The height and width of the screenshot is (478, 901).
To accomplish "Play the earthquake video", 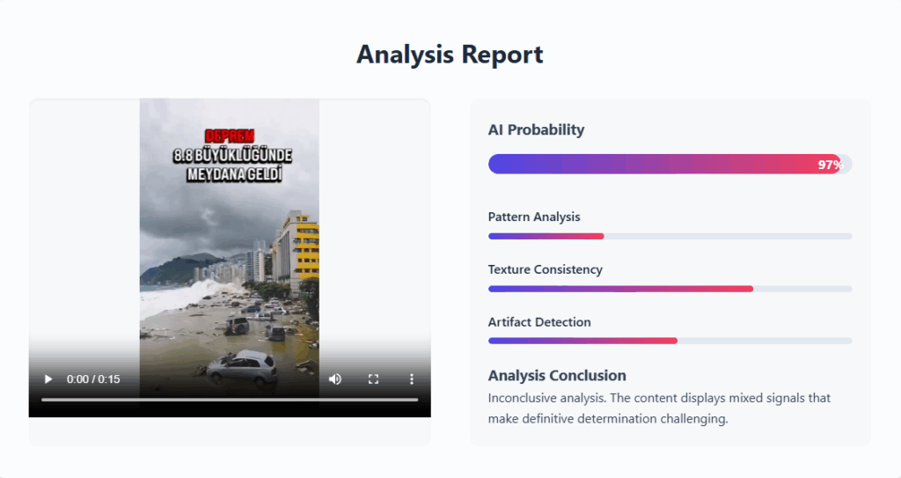I will 48,379.
